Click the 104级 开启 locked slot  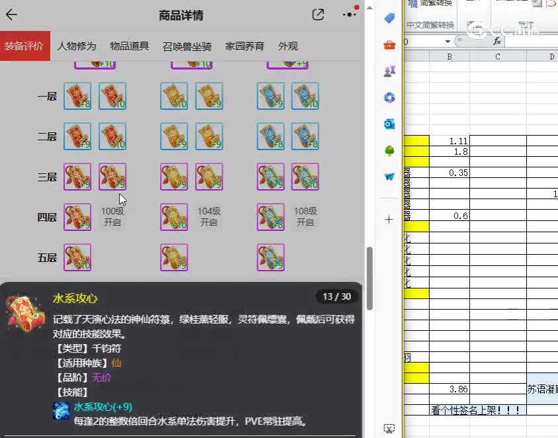tap(209, 217)
